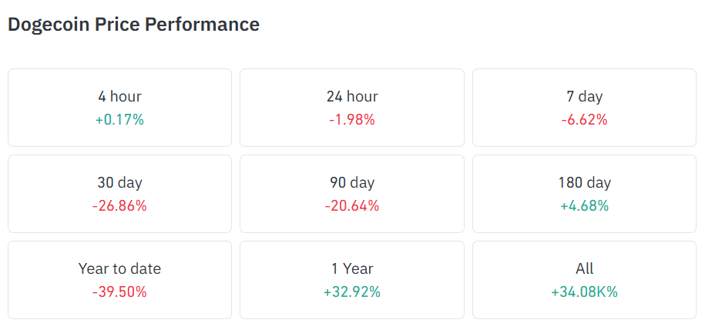Click the -6.62% change value
705x323 pixels.
tap(584, 119)
